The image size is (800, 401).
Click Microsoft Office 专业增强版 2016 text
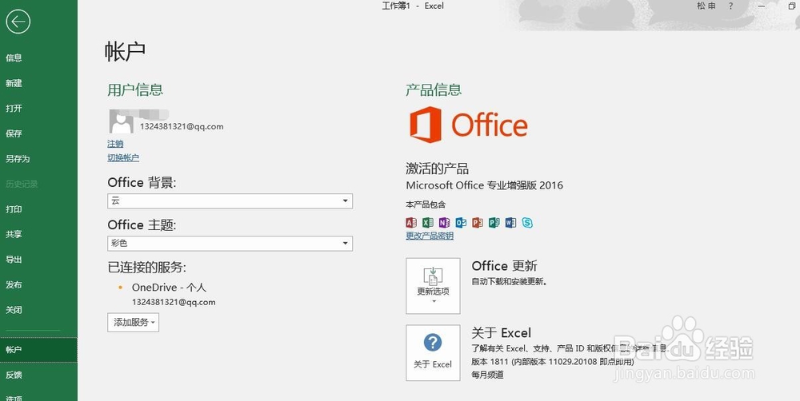click(484, 185)
